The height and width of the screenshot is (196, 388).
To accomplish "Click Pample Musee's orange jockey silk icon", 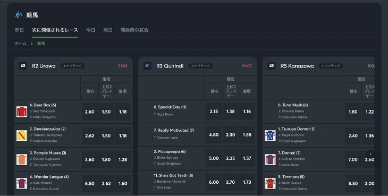I will 22,159.
